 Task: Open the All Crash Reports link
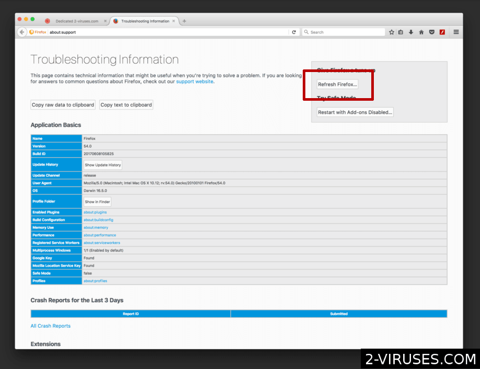tap(51, 326)
